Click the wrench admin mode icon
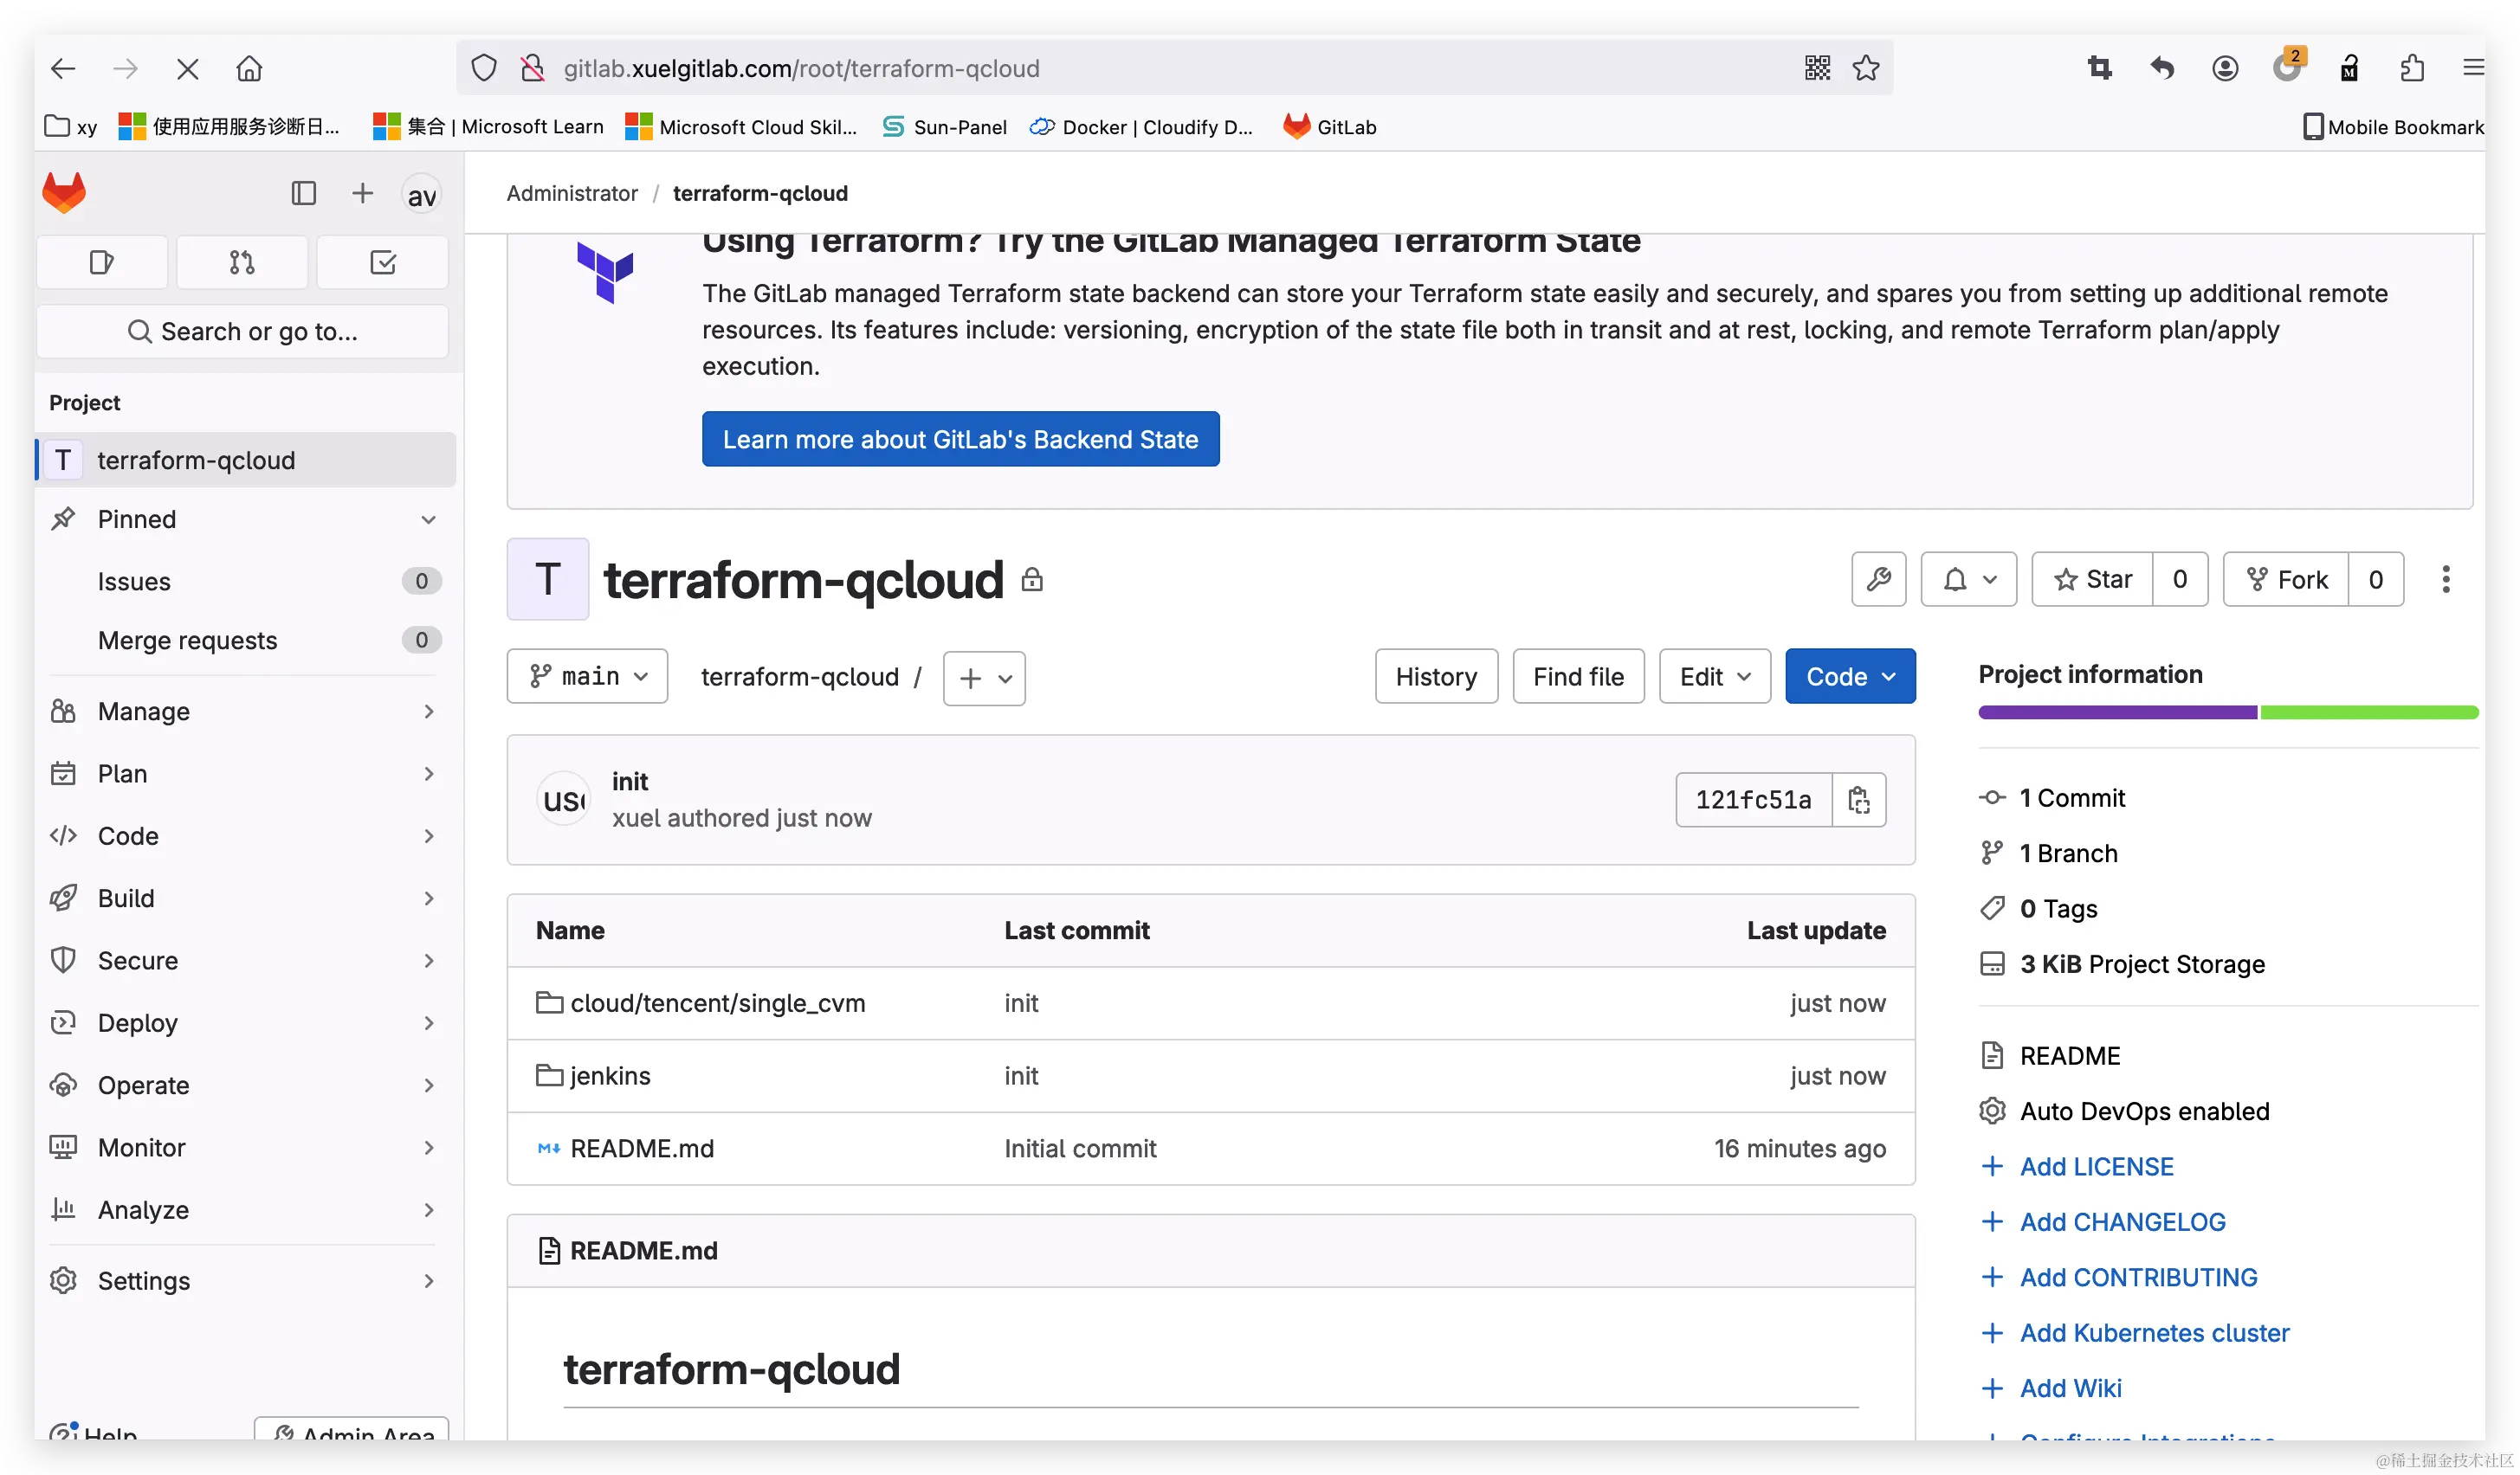Image resolution: width=2520 pixels, height=1475 pixels. (x=1878, y=580)
